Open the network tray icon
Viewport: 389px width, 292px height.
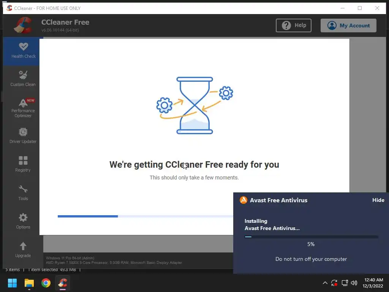345,283
